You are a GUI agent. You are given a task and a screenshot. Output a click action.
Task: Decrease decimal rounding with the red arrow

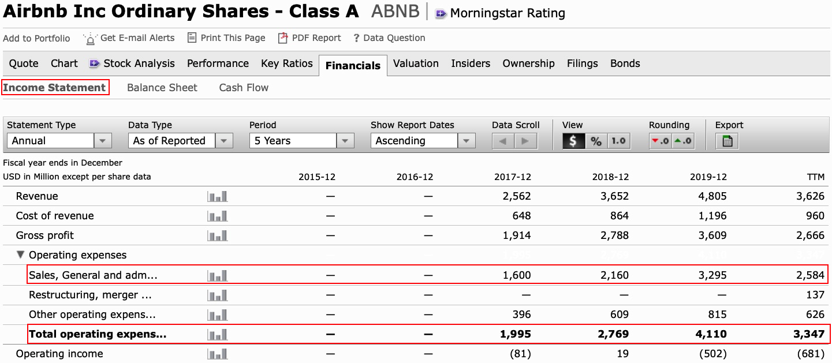[x=660, y=141]
